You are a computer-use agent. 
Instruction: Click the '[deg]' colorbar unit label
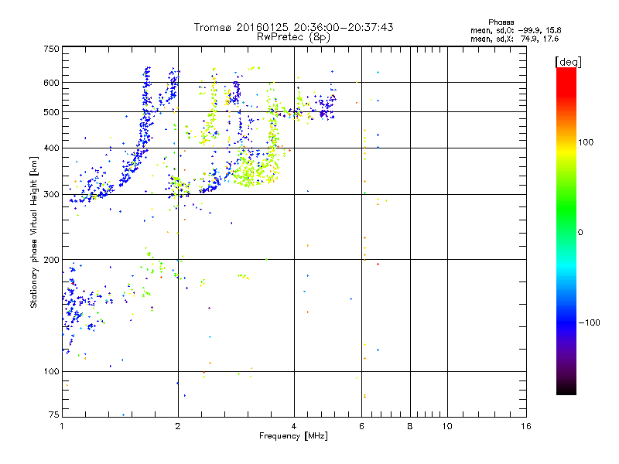568,62
